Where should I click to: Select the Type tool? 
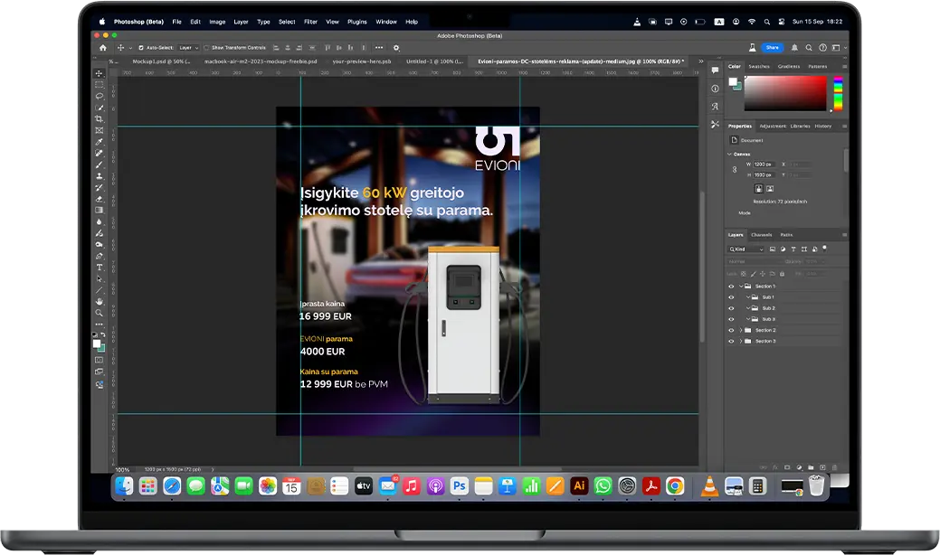(100, 267)
